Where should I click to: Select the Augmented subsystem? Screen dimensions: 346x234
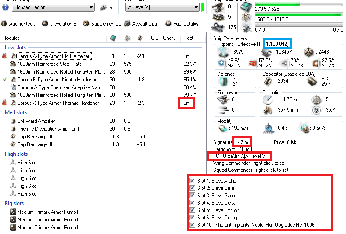point(19,24)
